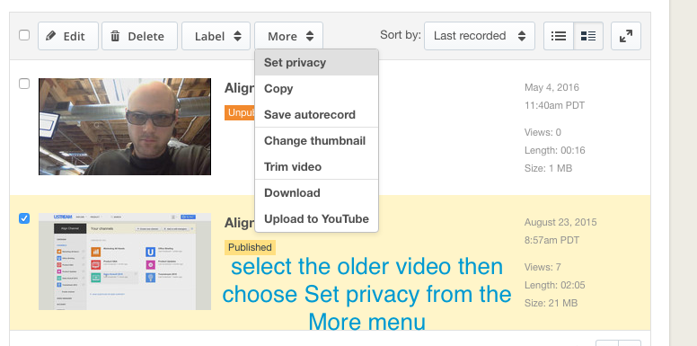Open the Label dropdown

216,36
